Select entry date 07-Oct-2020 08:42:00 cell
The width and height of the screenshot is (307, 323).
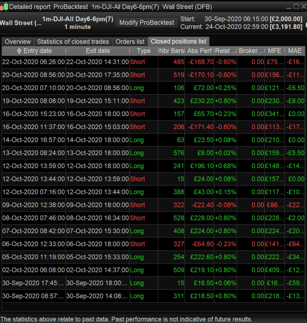tap(34, 231)
